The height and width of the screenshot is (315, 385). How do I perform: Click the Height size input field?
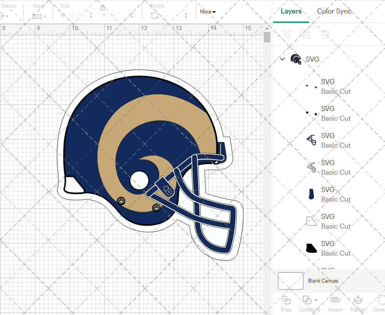coord(119,15)
